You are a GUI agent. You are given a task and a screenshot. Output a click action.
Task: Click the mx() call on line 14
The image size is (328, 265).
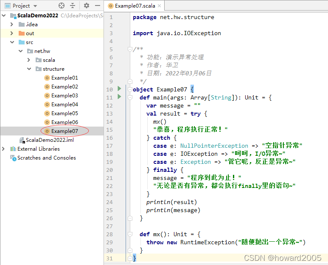click(160, 121)
